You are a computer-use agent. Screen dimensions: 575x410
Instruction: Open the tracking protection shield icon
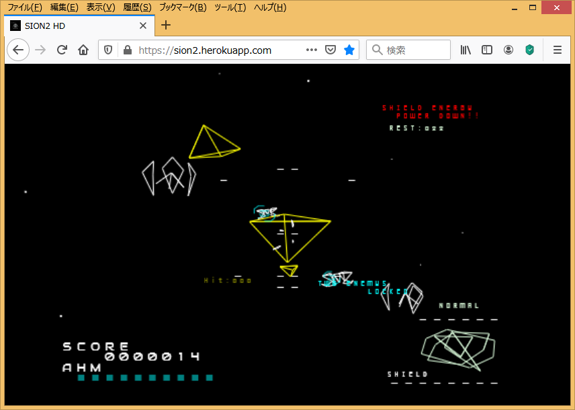[108, 50]
